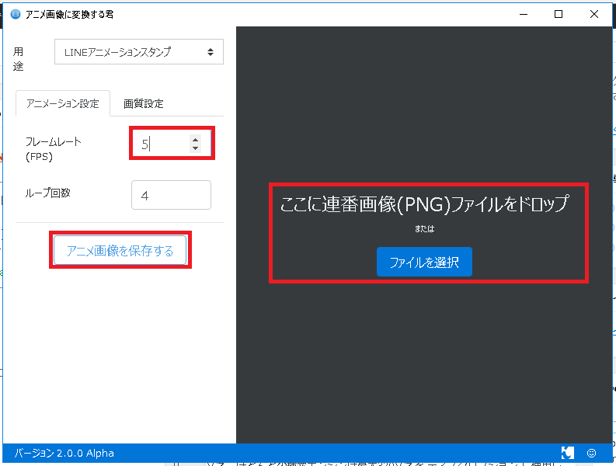The image size is (616, 466).
Task: Minimize the アニメ画像に変換する君 window
Action: tap(524, 14)
